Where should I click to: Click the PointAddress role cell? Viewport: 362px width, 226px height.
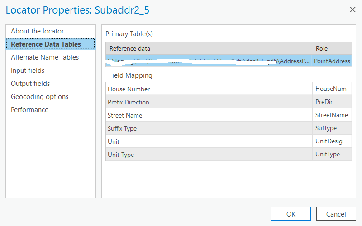332,61
